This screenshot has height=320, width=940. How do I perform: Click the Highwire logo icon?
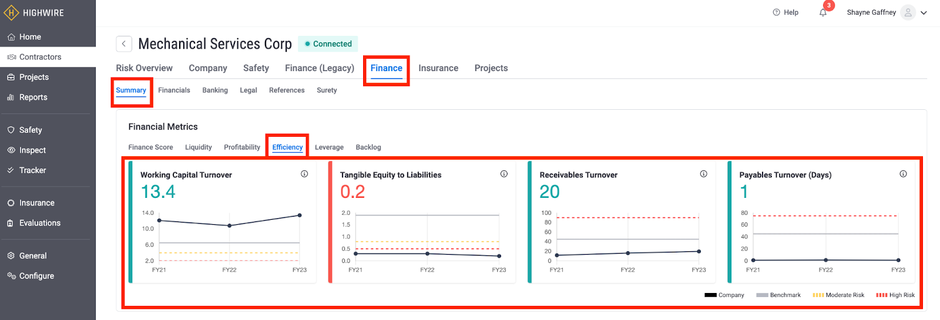tap(11, 12)
